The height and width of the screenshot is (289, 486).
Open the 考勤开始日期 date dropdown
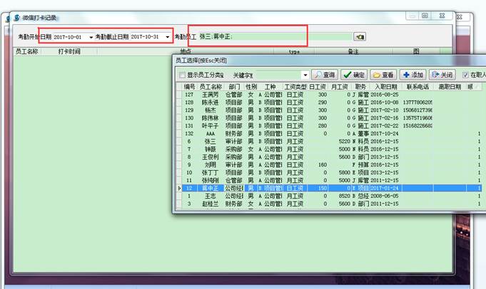pyautogui.click(x=91, y=36)
